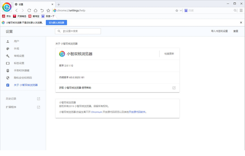This screenshot has width=245, height=156.
Task: Click 导入书签和设置 link
Action: 219,31
